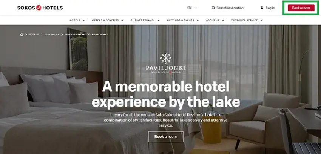Select Hotels breadcrumb link
Viewport: 321px width, 154px height.
click(34, 35)
